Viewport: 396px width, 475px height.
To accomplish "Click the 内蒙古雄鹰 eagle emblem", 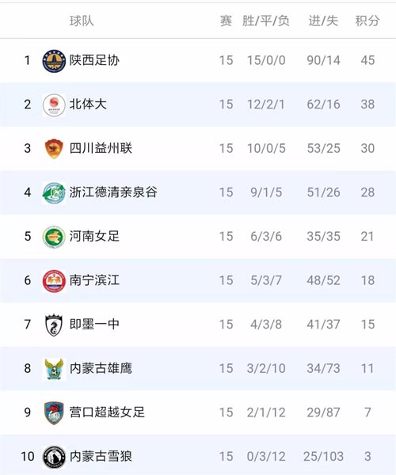I will click(x=54, y=369).
